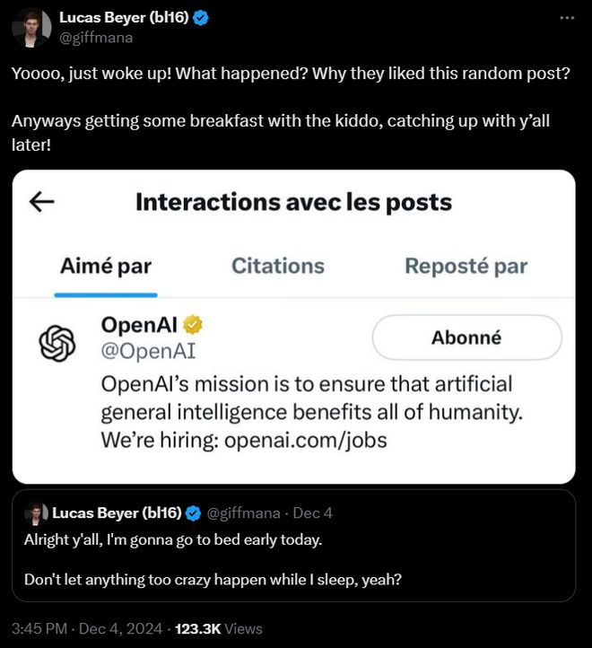Toggle the "Abonné" follow button
The image size is (592, 648).
click(466, 338)
